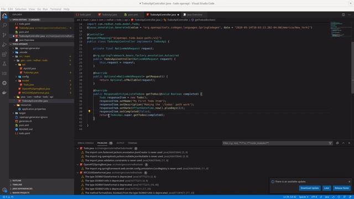Click the feedback icon in status bar

tap(345, 197)
